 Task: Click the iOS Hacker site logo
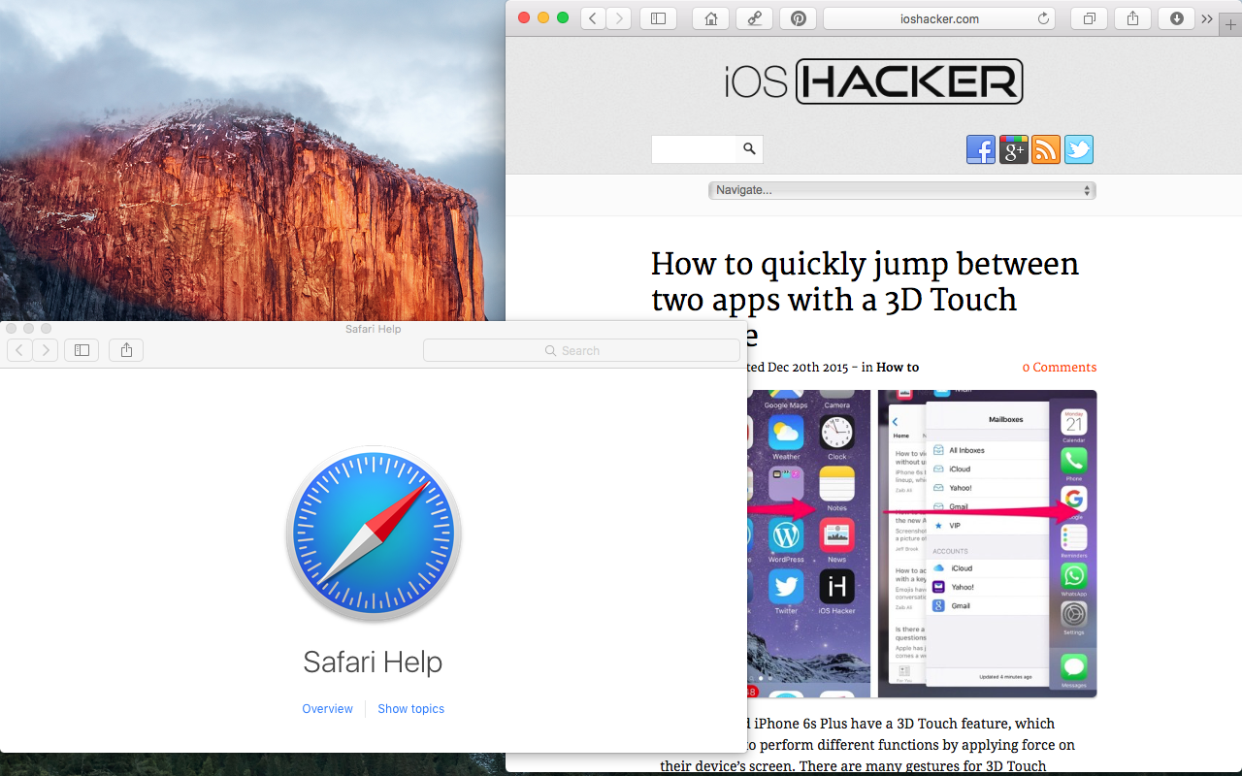point(873,81)
